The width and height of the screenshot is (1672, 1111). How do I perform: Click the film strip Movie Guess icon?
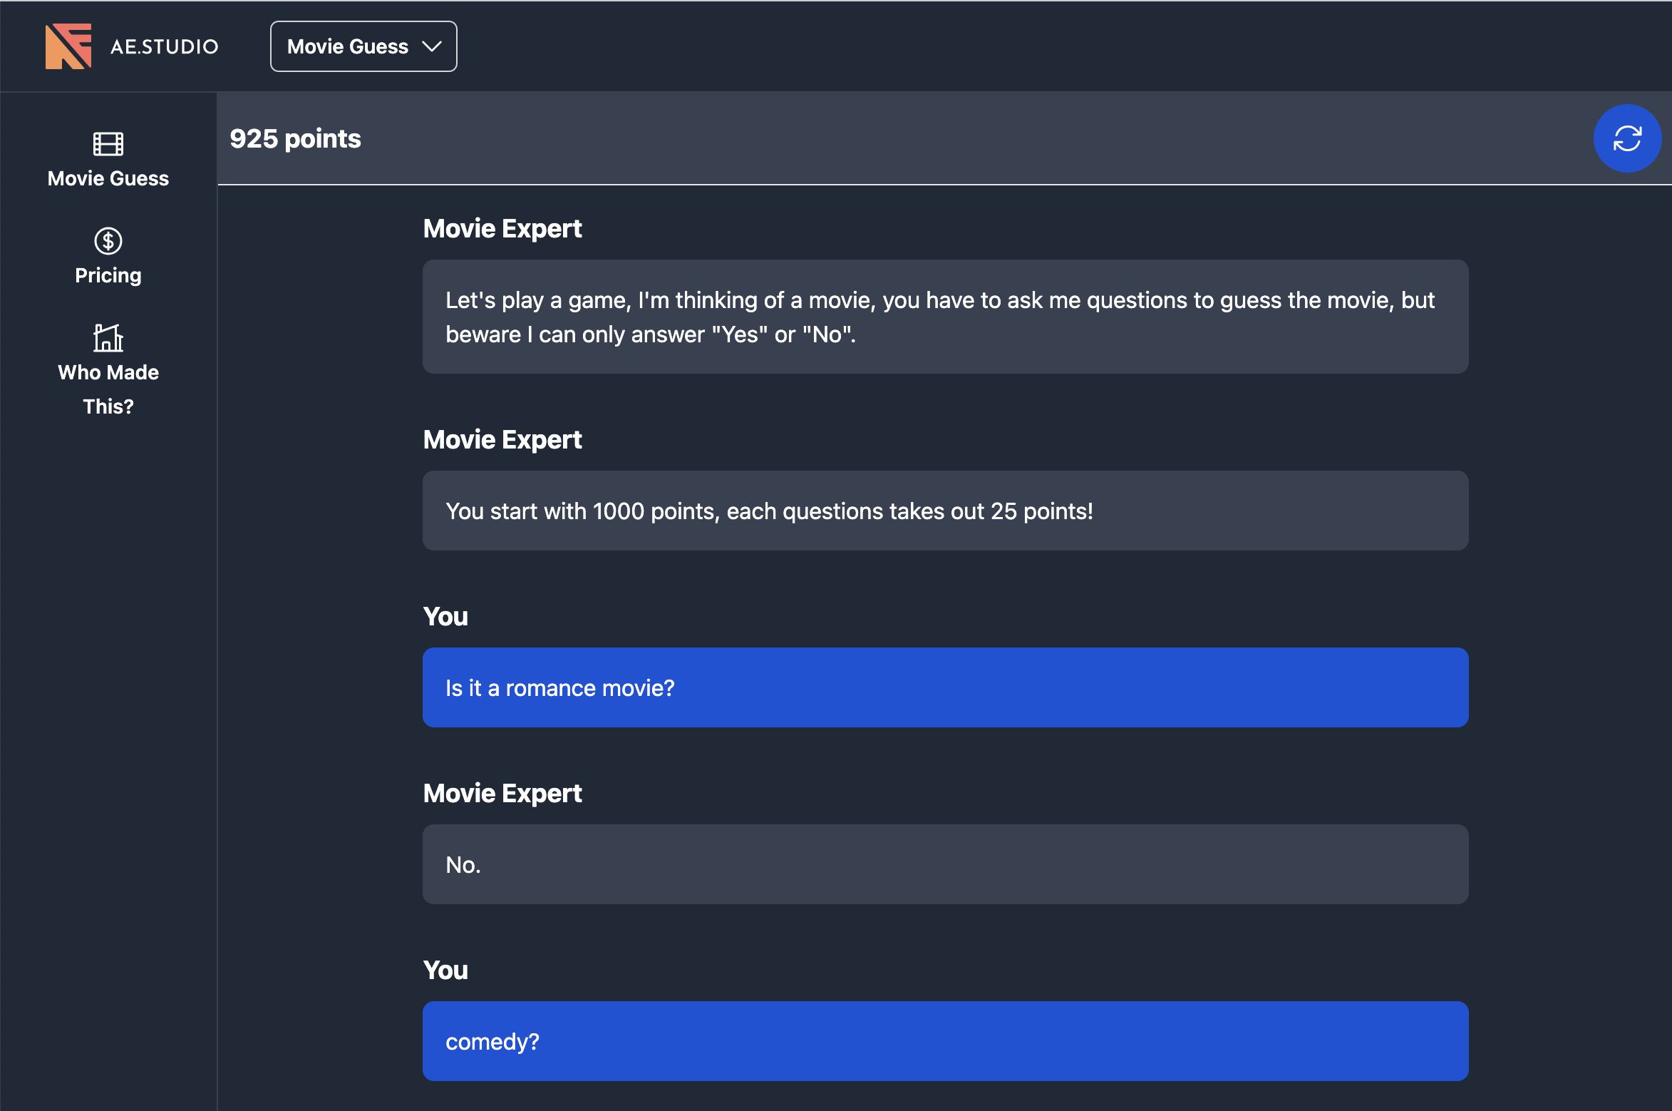[x=108, y=144]
